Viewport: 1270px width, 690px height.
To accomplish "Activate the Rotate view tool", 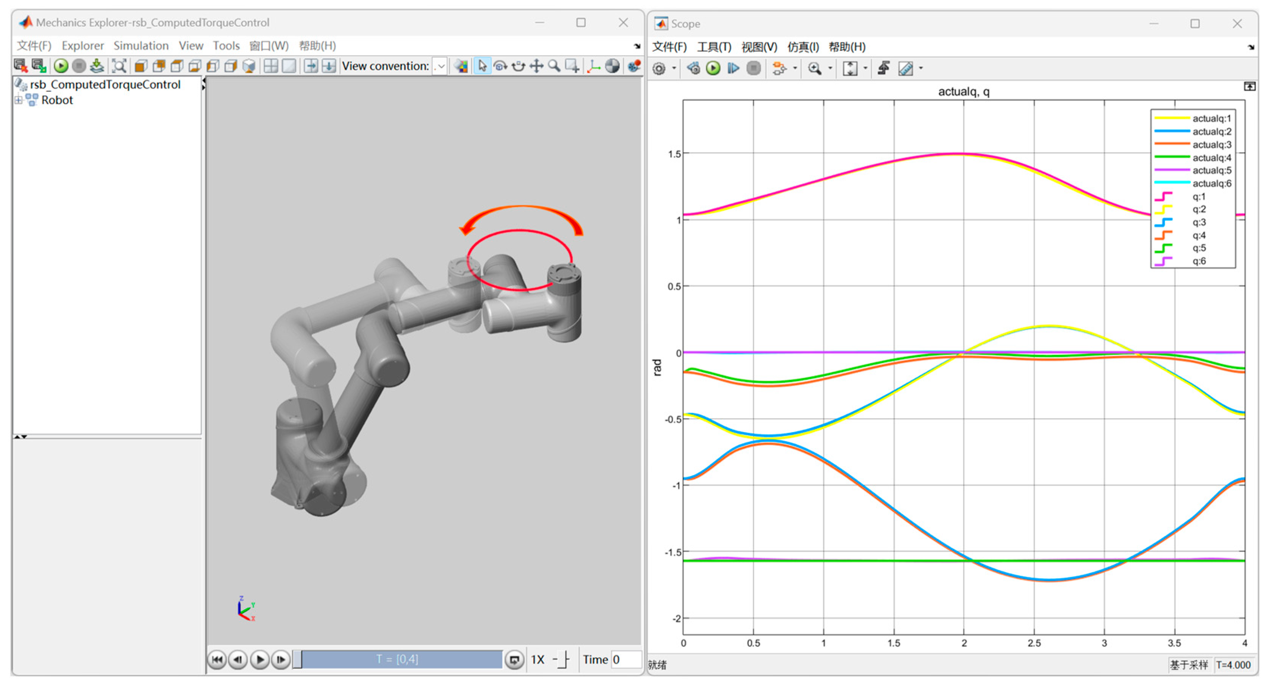I will [500, 66].
